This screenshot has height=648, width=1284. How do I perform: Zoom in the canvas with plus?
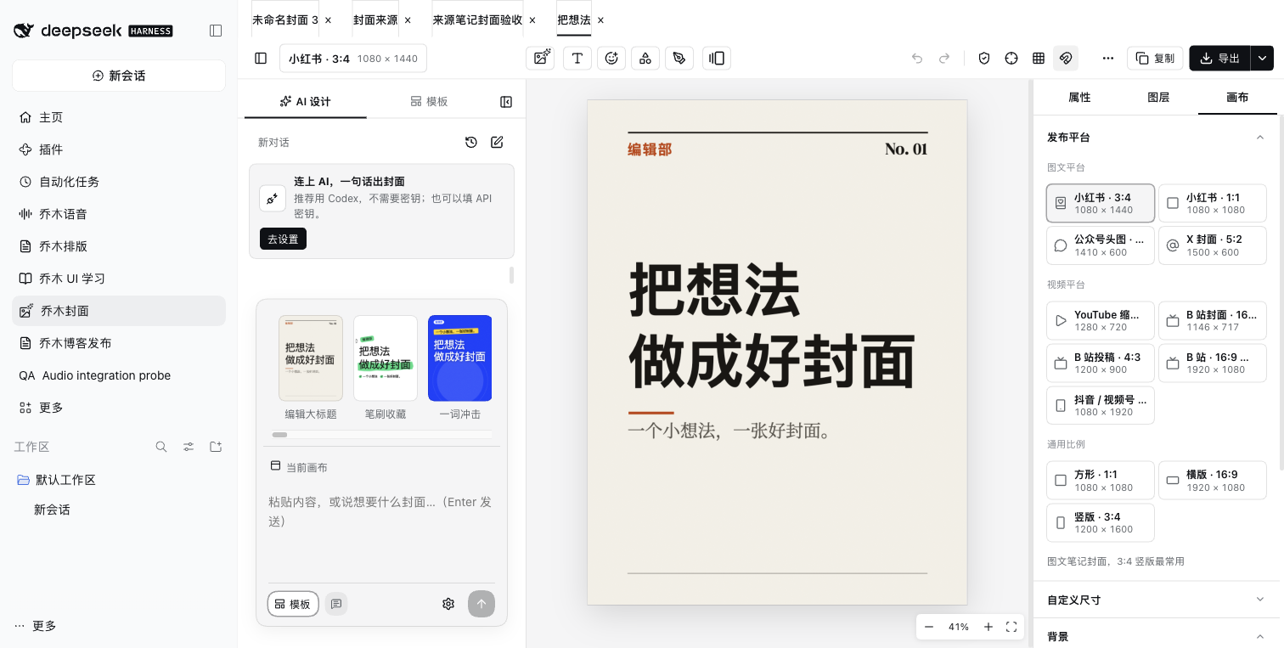(x=988, y=627)
